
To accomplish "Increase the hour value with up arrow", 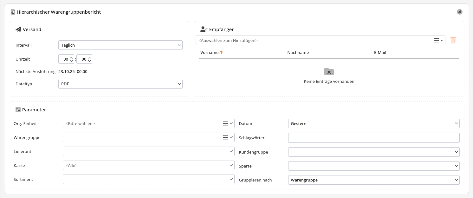I will point(71,57).
